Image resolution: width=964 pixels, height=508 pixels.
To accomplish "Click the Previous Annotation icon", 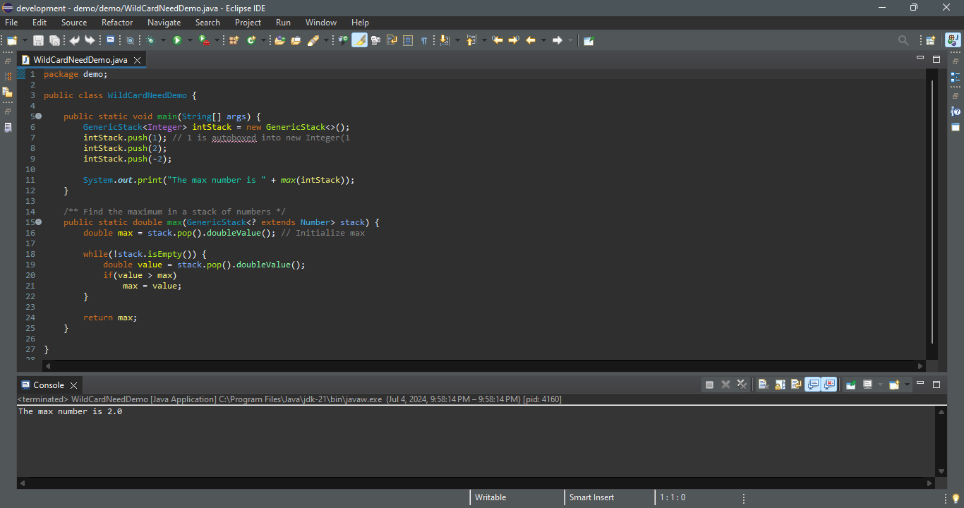I will point(471,40).
